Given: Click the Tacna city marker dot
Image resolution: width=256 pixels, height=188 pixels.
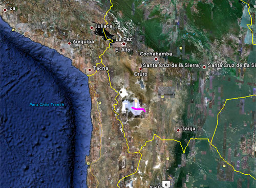Looking at the screenshot, I should pyautogui.click(x=90, y=70).
